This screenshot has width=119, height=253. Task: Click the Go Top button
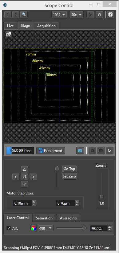point(69,169)
